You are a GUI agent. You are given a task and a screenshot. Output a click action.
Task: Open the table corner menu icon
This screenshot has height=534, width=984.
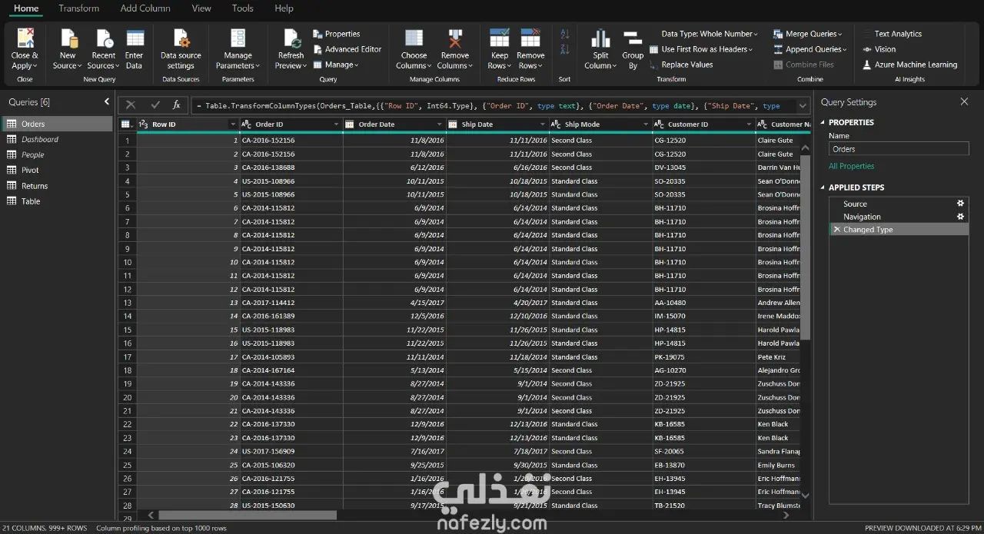click(127, 124)
